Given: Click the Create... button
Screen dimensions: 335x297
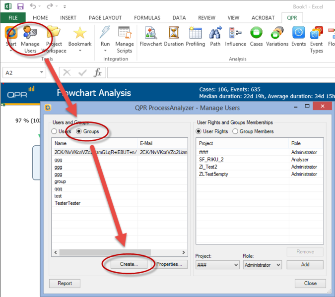Looking at the screenshot, I should tap(129, 264).
